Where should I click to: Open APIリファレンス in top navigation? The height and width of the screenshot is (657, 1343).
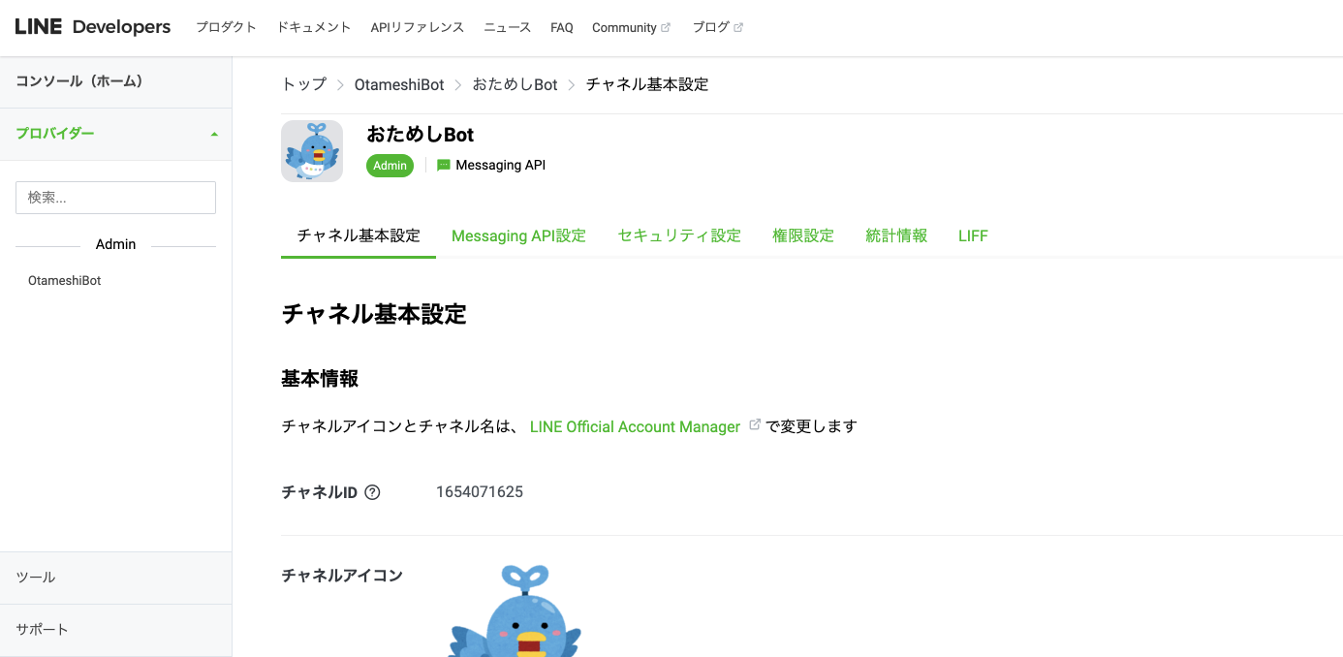[x=417, y=28]
